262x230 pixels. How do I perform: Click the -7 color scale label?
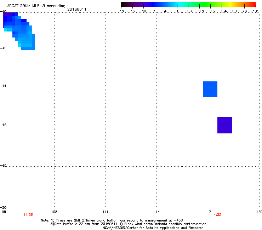pyautogui.click(x=153, y=11)
